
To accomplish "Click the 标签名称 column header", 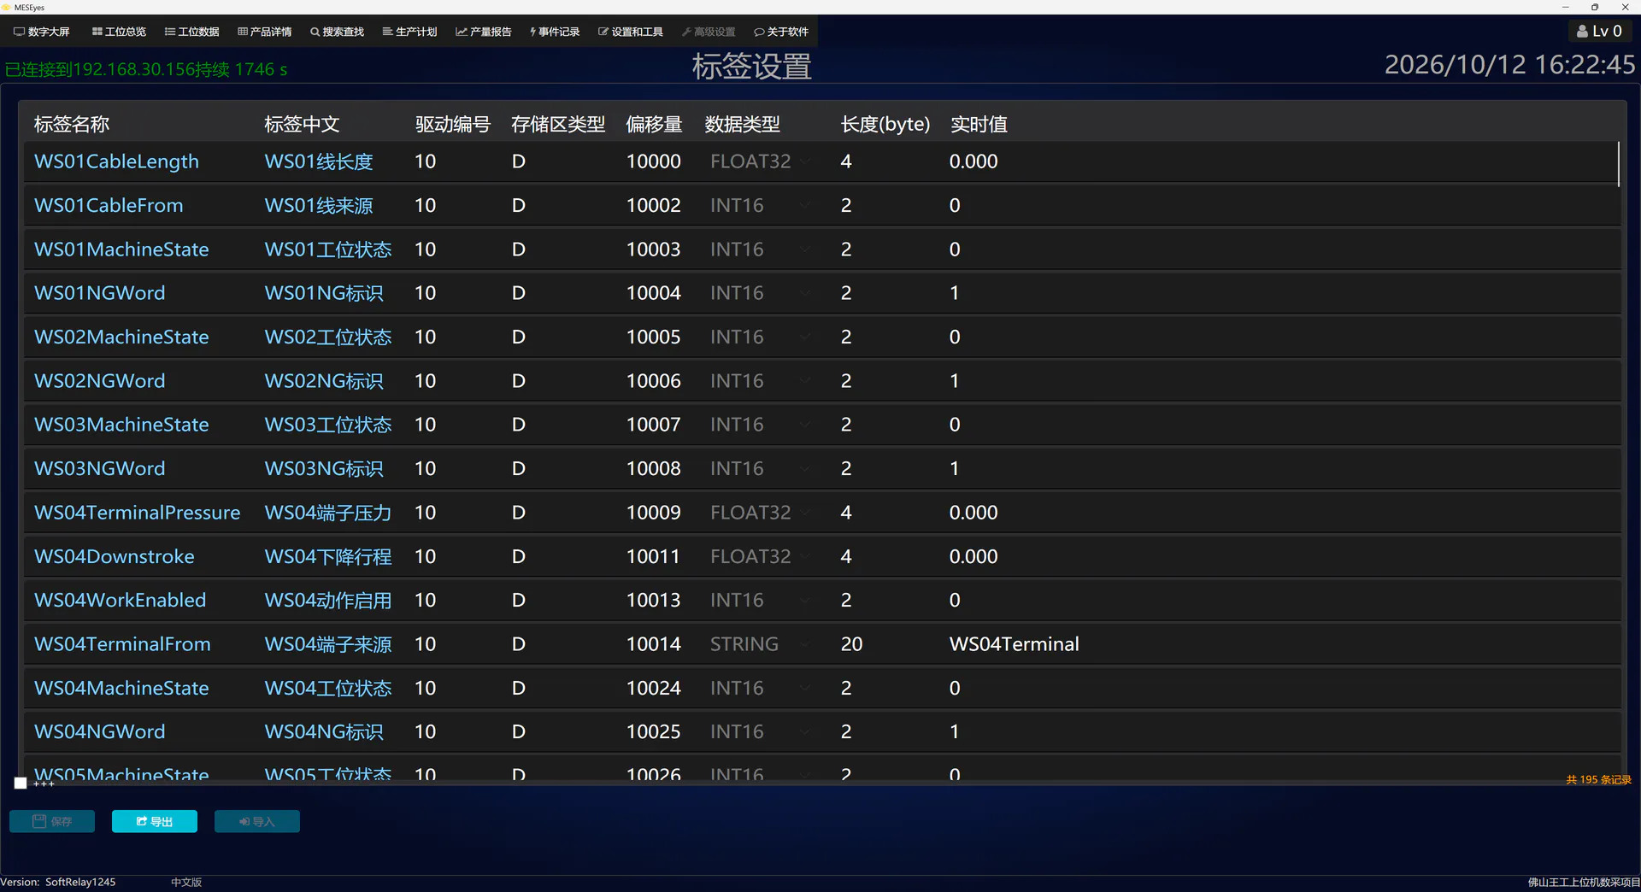I will coord(72,125).
